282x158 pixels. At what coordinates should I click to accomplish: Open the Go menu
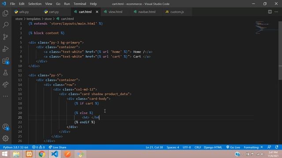point(58,4)
